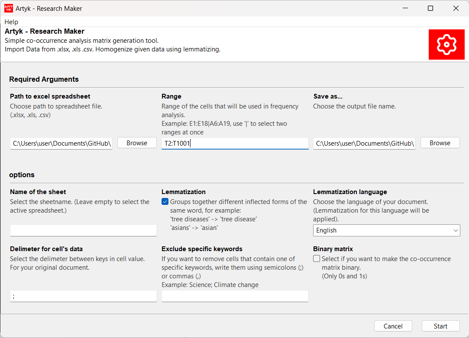The width and height of the screenshot is (469, 338).
Task: Browse for the Save as output file
Action: tap(440, 143)
